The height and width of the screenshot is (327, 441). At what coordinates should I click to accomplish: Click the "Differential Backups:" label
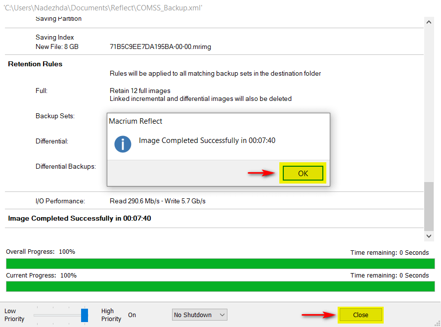(x=66, y=166)
